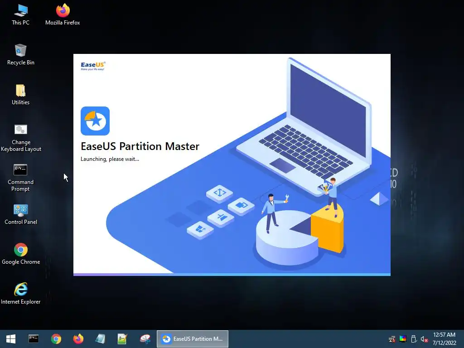Click the USB safely remove tray icon

[414, 339]
